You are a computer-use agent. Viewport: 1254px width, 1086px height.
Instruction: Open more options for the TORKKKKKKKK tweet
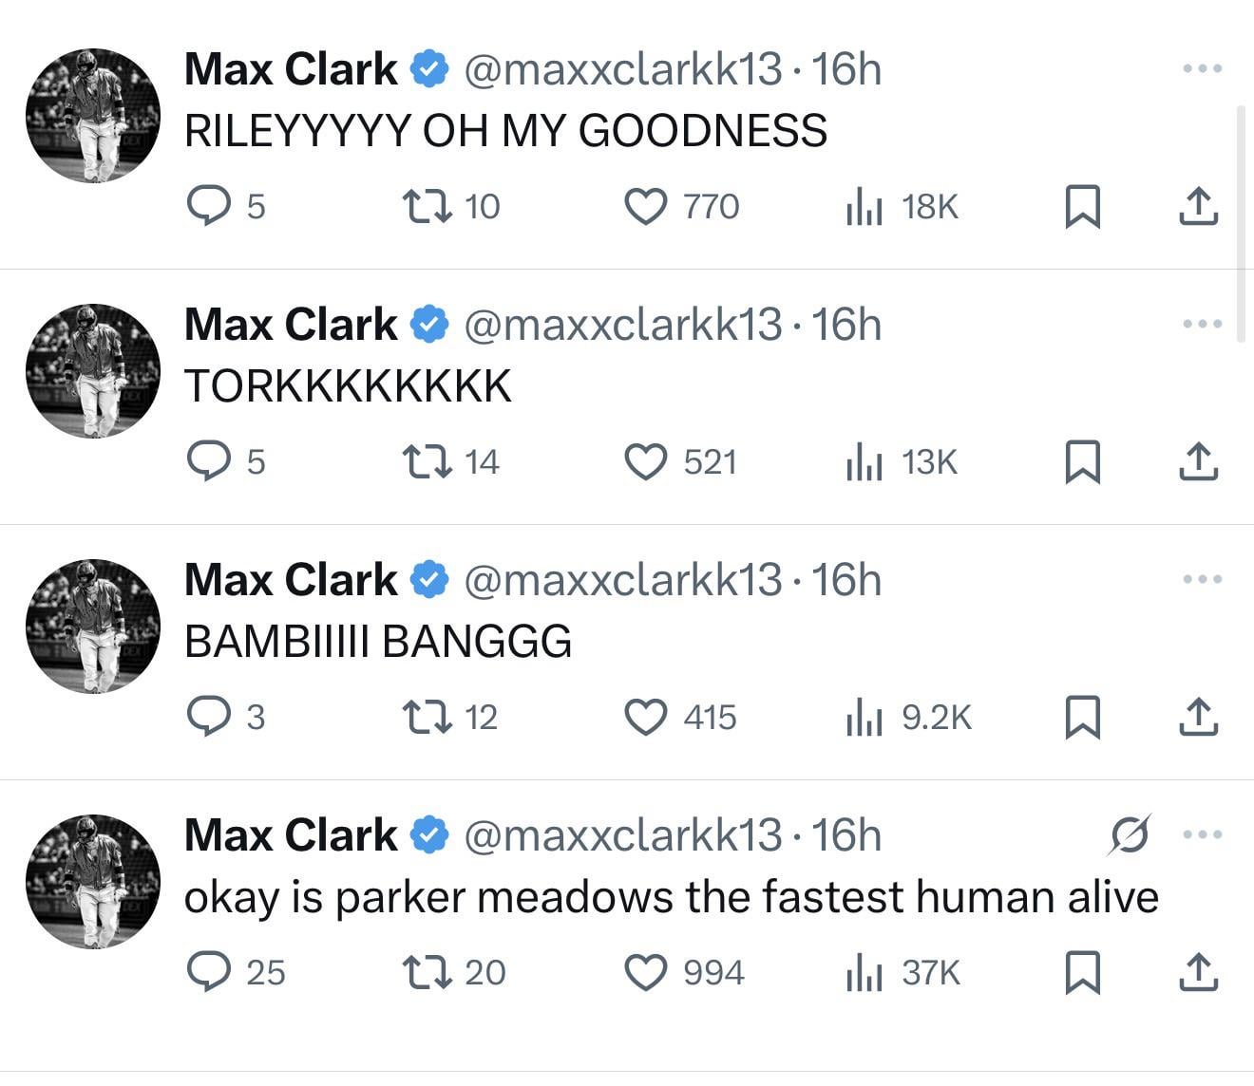point(1202,324)
